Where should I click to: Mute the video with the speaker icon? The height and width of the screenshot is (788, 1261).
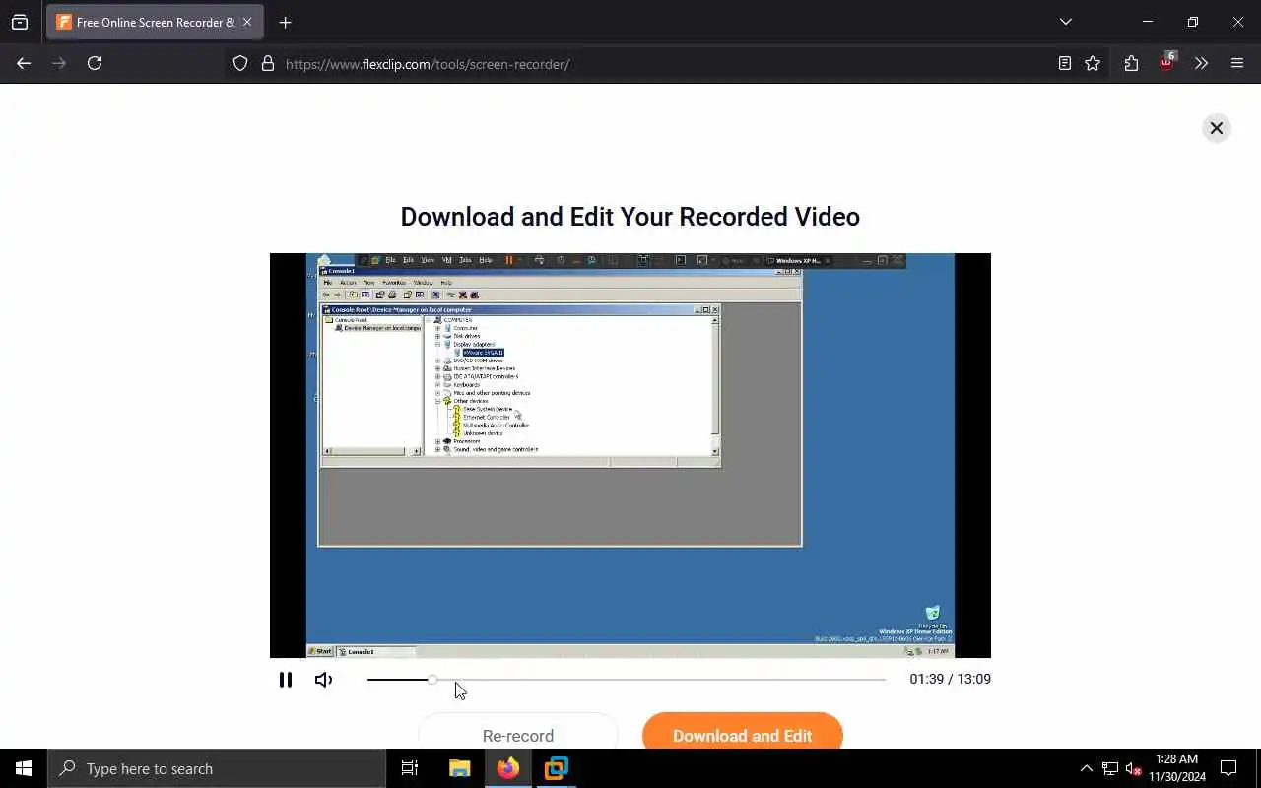[x=323, y=680]
